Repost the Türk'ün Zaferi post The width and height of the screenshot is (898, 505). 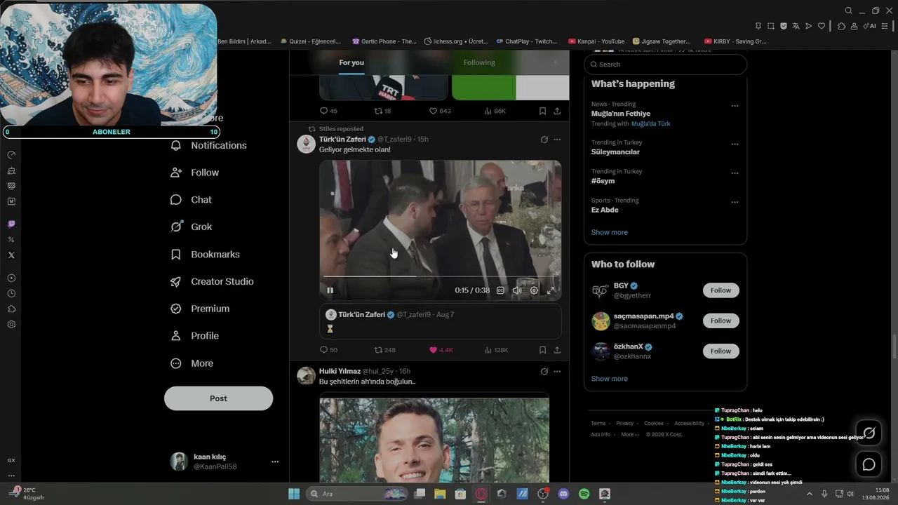point(384,350)
